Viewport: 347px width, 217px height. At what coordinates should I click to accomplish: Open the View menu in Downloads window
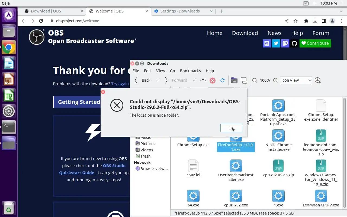(x=160, y=71)
